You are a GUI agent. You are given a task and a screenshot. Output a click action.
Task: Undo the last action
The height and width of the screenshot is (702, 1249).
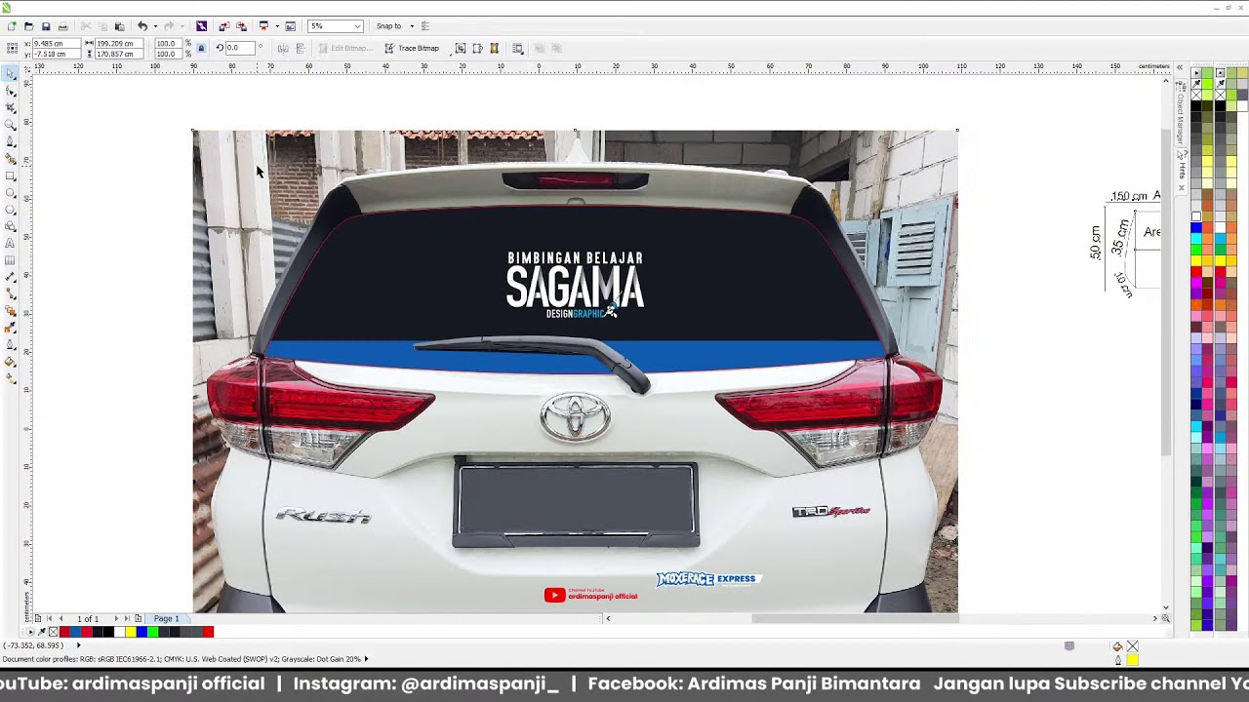[142, 26]
